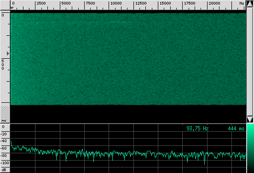
Task: Click the green color gradient bar
Action: (250, 148)
